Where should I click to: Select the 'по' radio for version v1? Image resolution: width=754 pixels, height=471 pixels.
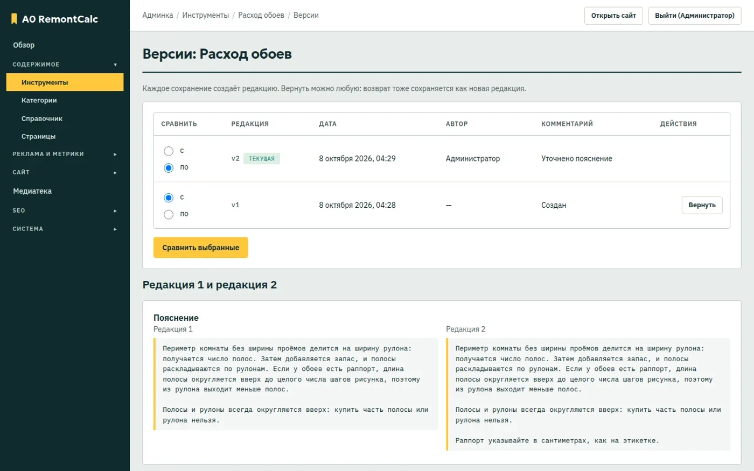pos(169,214)
